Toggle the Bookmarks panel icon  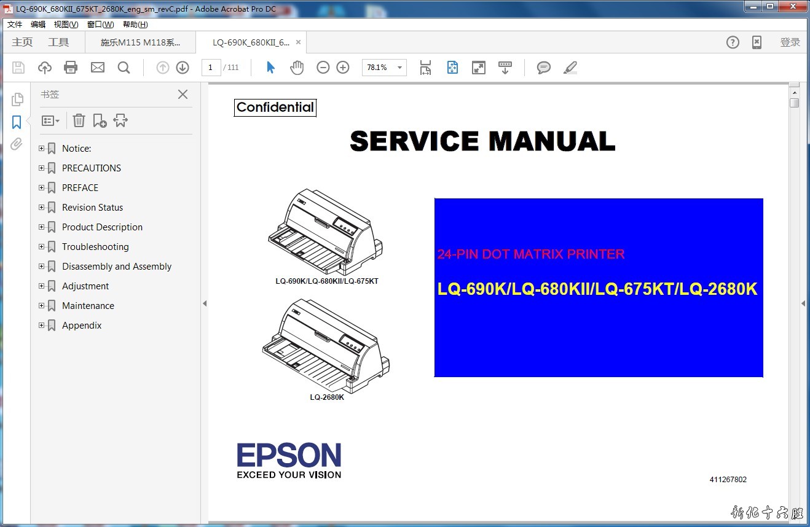pyautogui.click(x=17, y=122)
